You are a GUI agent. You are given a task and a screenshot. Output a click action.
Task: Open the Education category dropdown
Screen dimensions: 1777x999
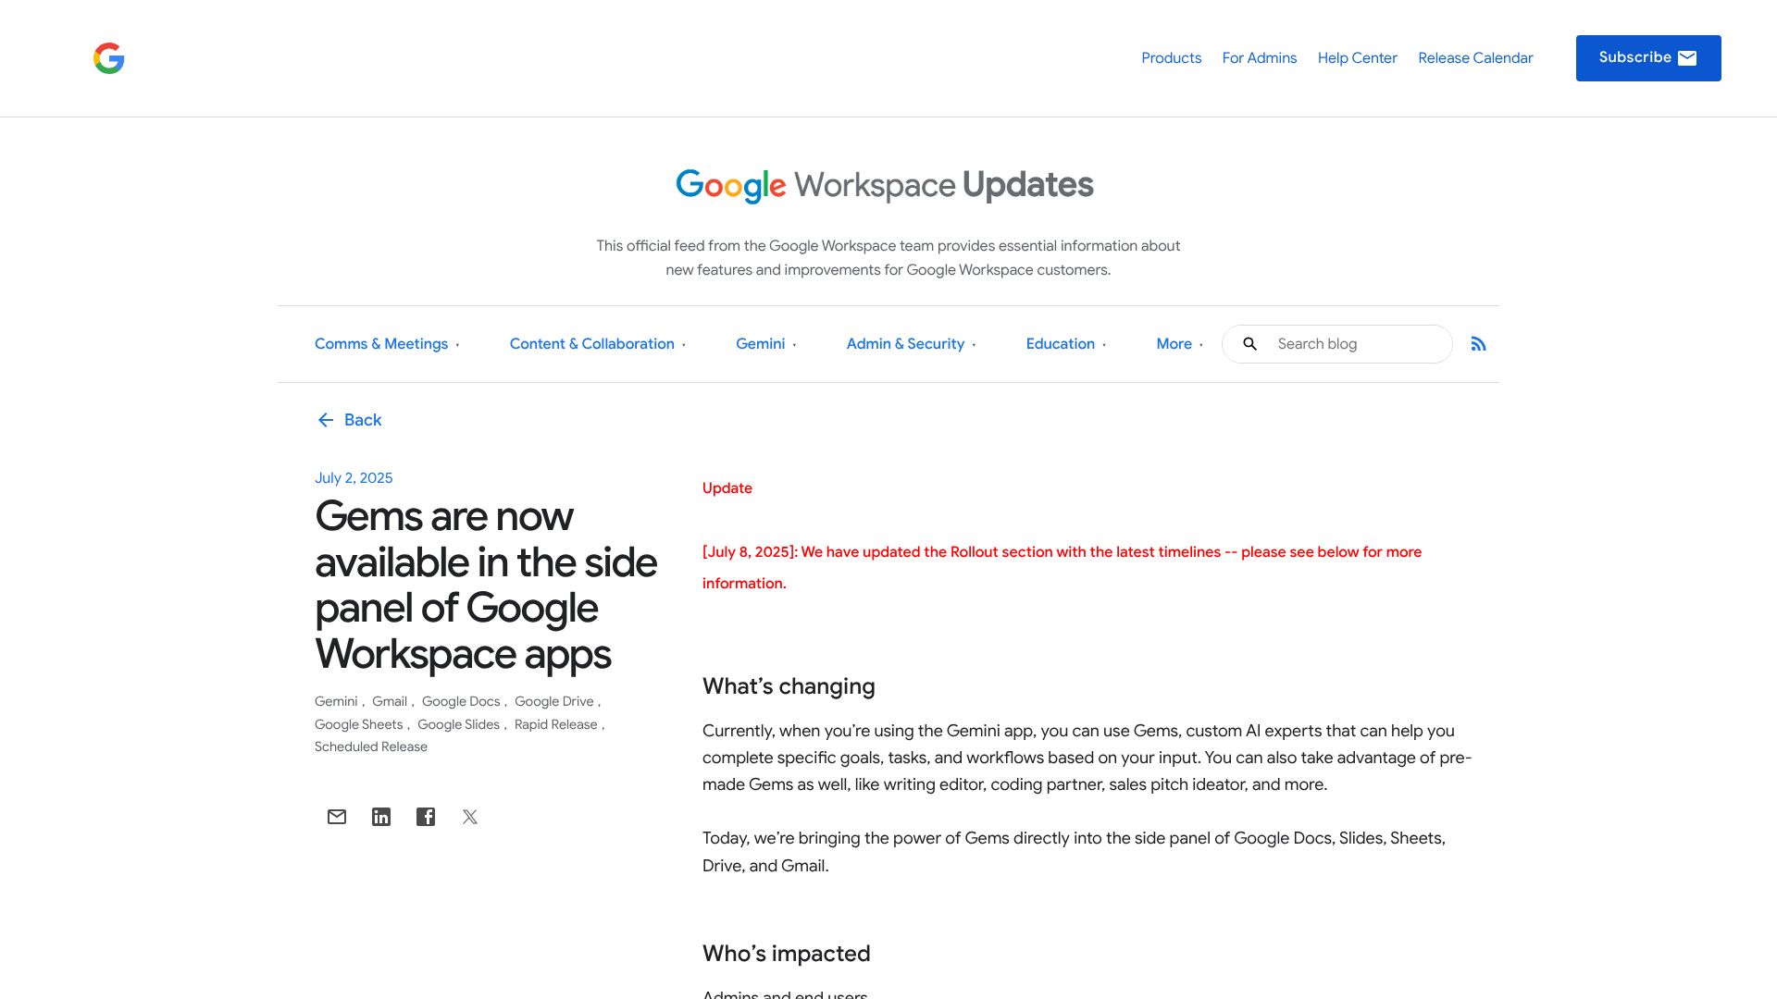click(x=1065, y=344)
